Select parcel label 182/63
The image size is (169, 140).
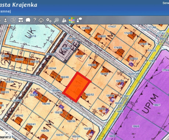click(x=50, y=54)
